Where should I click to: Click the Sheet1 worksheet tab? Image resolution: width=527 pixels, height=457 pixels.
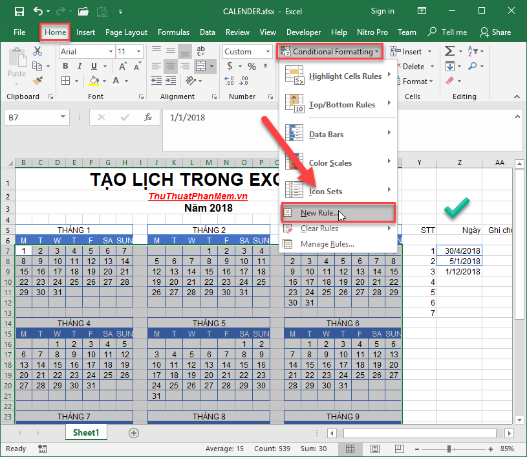coord(85,432)
